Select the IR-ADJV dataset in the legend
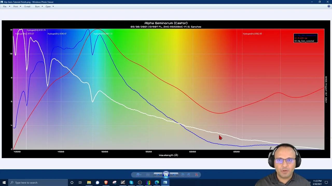 302,38
